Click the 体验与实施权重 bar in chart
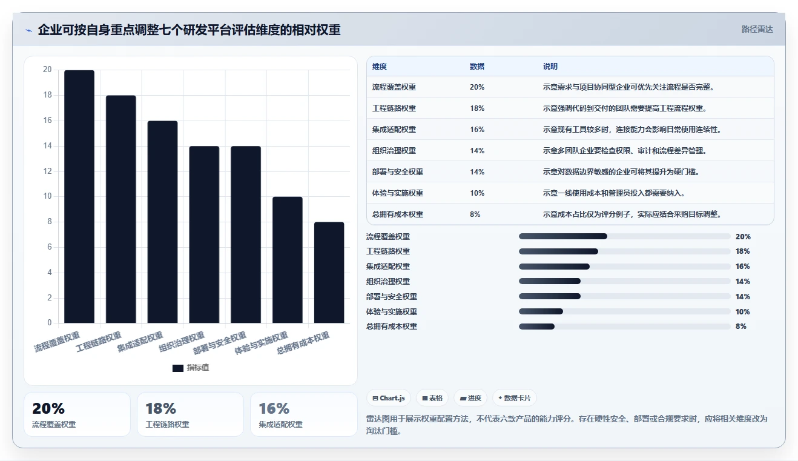The width and height of the screenshot is (798, 461). 288,260
